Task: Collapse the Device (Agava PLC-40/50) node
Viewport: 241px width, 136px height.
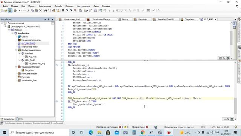Action: tap(5, 26)
